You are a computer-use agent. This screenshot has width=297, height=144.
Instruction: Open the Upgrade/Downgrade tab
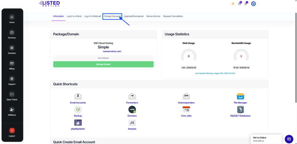point(134,16)
